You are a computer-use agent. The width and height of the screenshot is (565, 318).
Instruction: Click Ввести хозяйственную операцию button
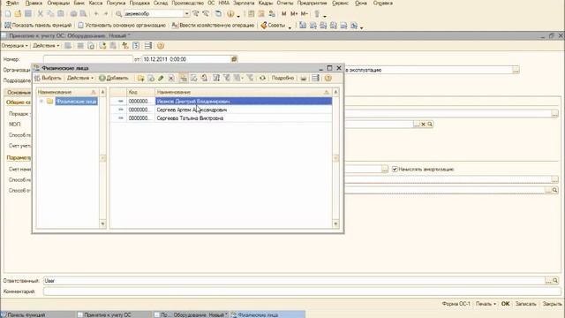214,26
